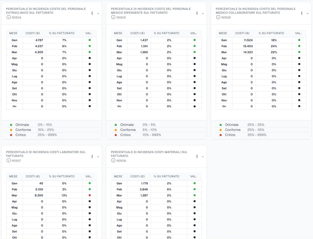Click the Critico range 35% - 999%
Image resolution: width=313 pixels, height=239 pixels.
coord(257,135)
